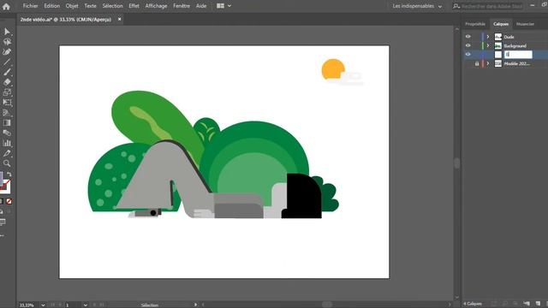Image resolution: width=548 pixels, height=308 pixels.
Task: Close the 2nde vidéo.ai document tab
Action: coord(120,20)
